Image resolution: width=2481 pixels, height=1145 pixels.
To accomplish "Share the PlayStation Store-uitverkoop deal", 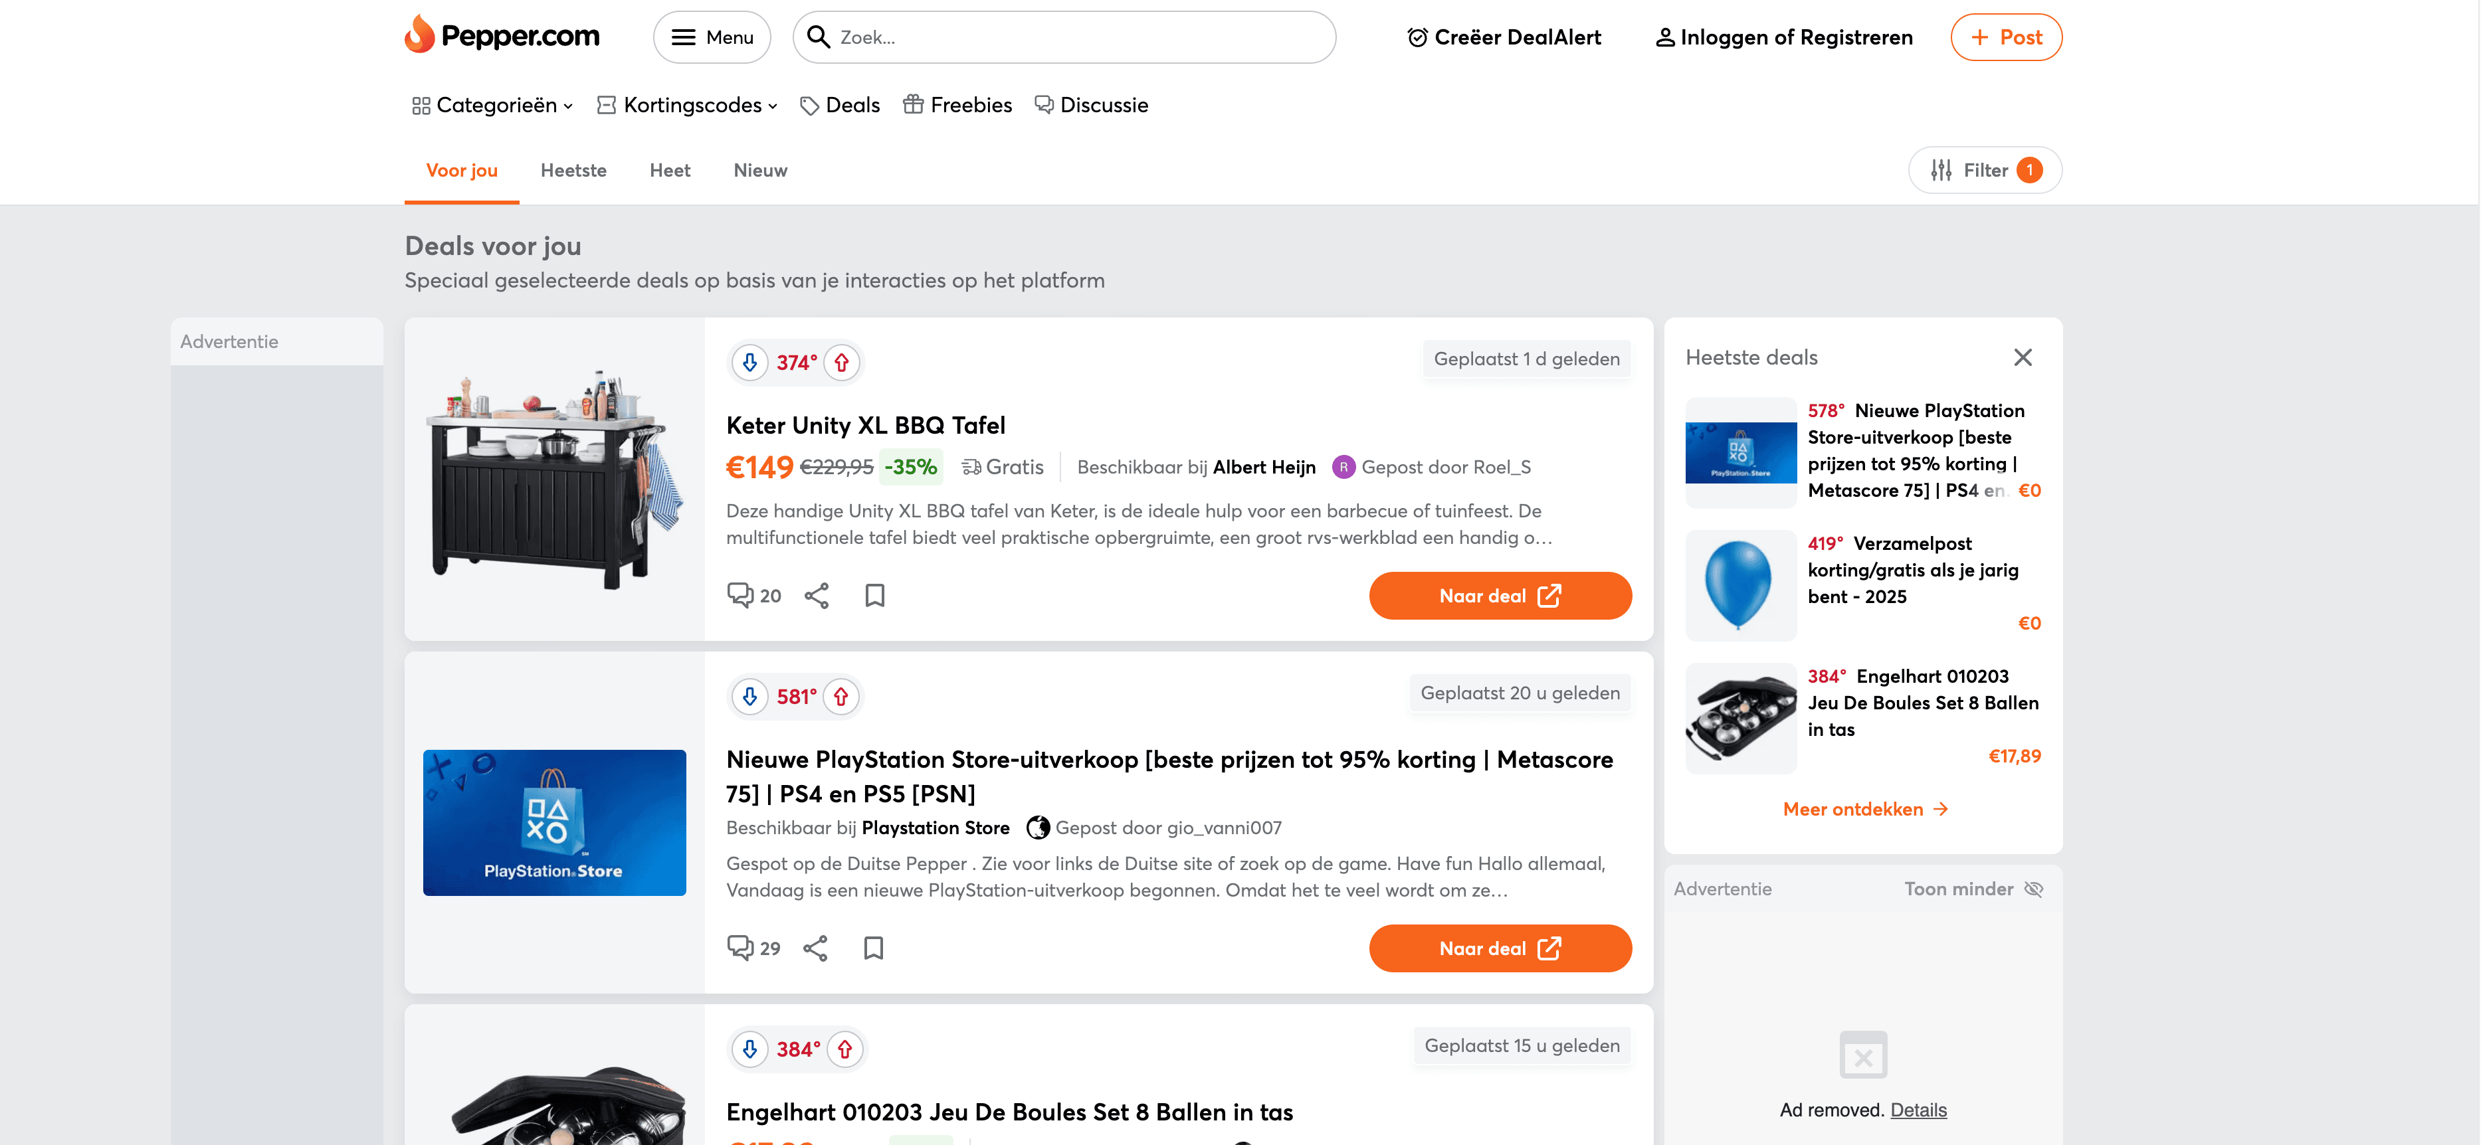I will click(816, 948).
